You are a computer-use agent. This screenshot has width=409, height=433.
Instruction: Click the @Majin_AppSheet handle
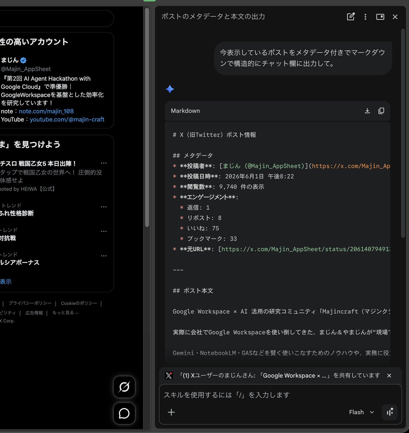(x=26, y=69)
